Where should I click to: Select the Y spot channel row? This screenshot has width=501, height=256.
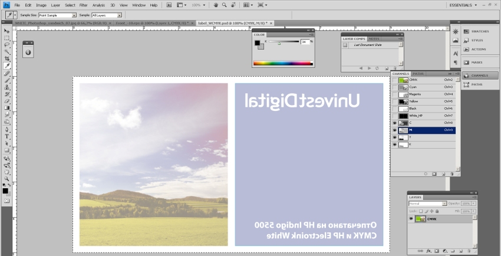423,137
